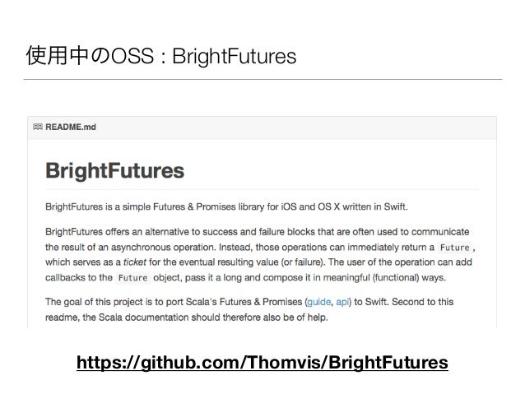This screenshot has height=394, width=525.
Task: Open the blue guide link
Action: (318, 302)
